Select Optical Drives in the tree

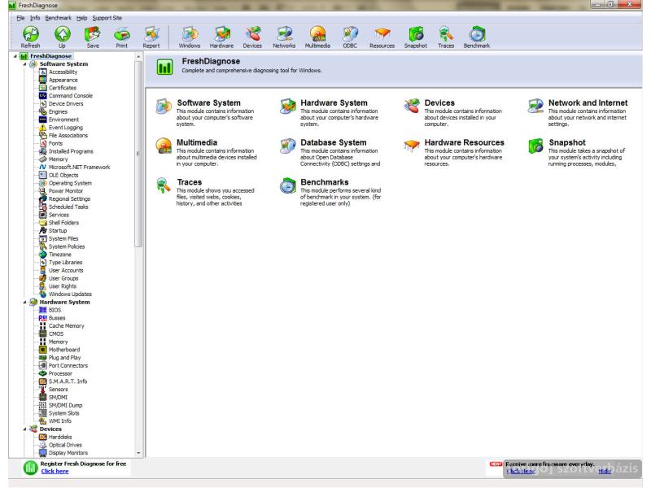click(x=65, y=445)
